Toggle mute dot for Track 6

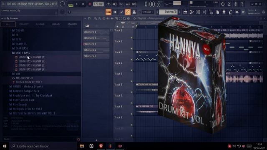pos(132,92)
